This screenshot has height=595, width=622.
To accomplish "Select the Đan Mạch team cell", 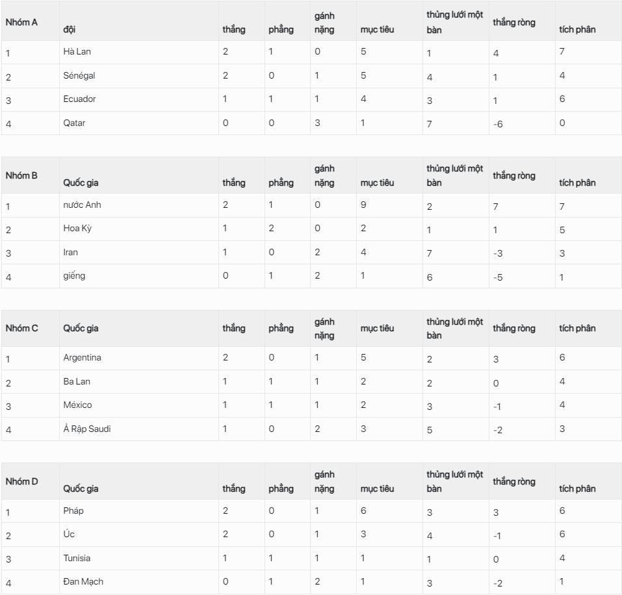I will pos(83,581).
